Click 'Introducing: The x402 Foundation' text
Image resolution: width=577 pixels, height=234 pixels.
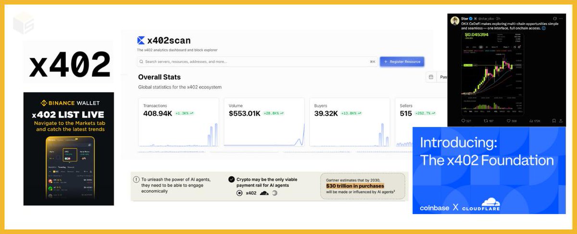487,151
